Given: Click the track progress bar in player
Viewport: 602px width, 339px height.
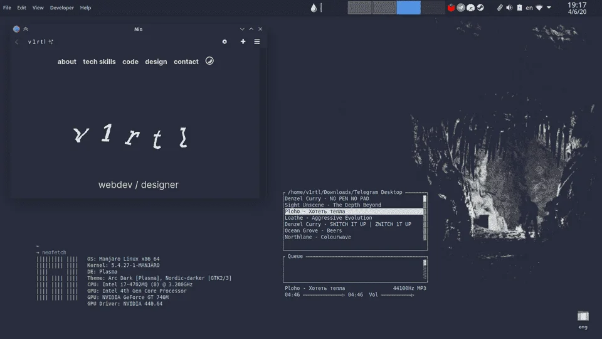Looking at the screenshot, I should click(x=324, y=295).
